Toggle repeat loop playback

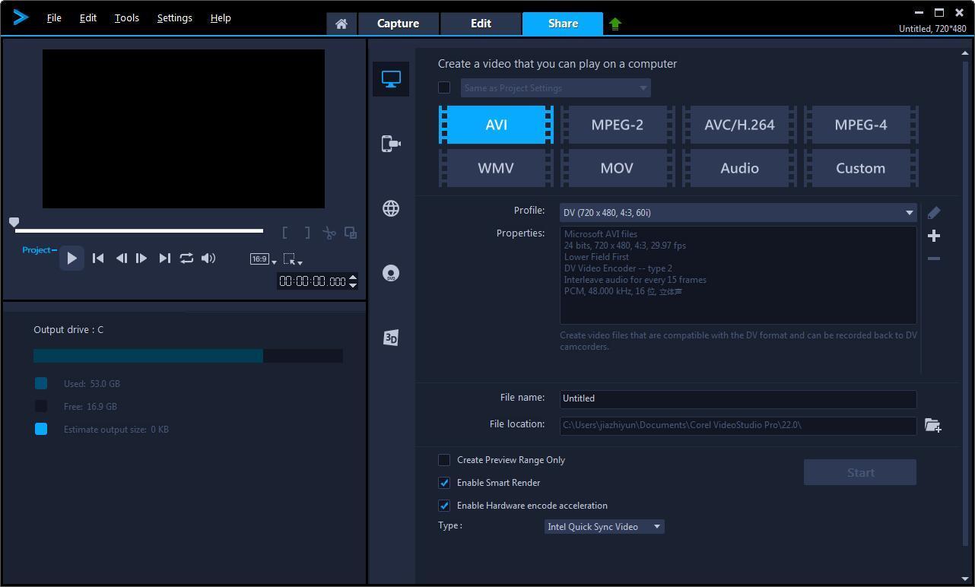click(x=186, y=259)
